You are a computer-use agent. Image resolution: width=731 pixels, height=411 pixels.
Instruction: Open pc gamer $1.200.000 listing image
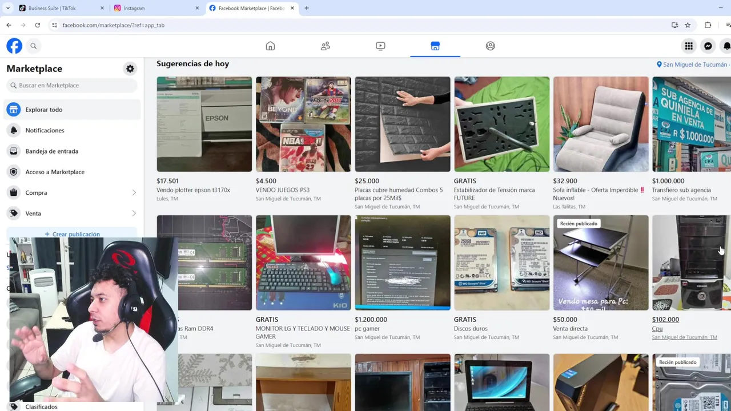pos(403,263)
